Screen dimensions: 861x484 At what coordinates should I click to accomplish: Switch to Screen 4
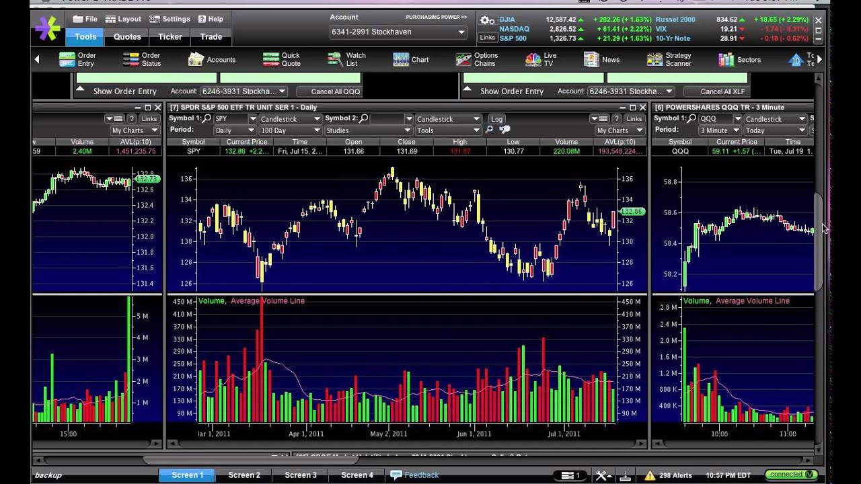click(x=357, y=475)
